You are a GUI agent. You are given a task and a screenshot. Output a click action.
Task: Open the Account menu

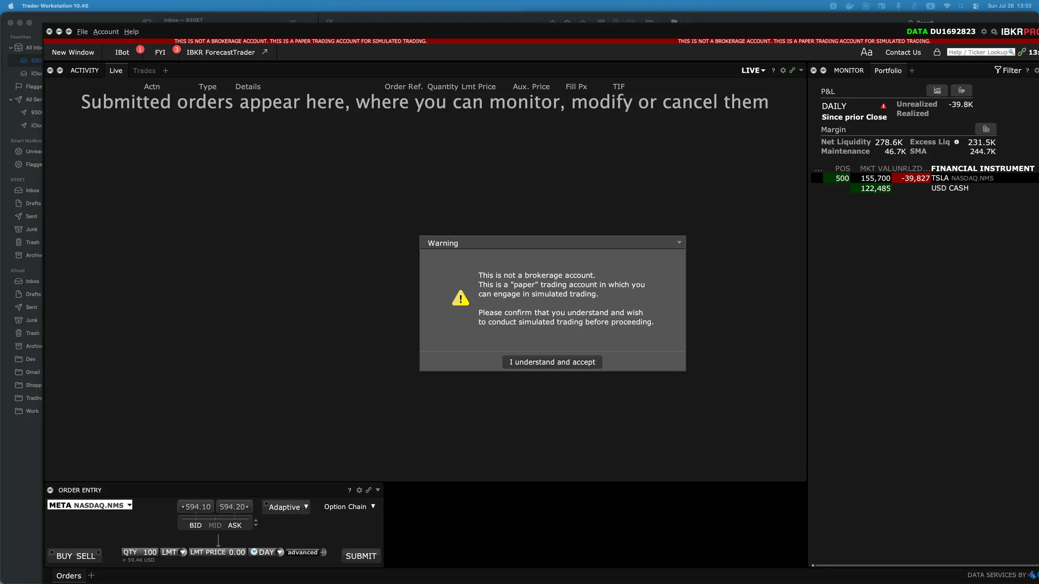click(106, 32)
